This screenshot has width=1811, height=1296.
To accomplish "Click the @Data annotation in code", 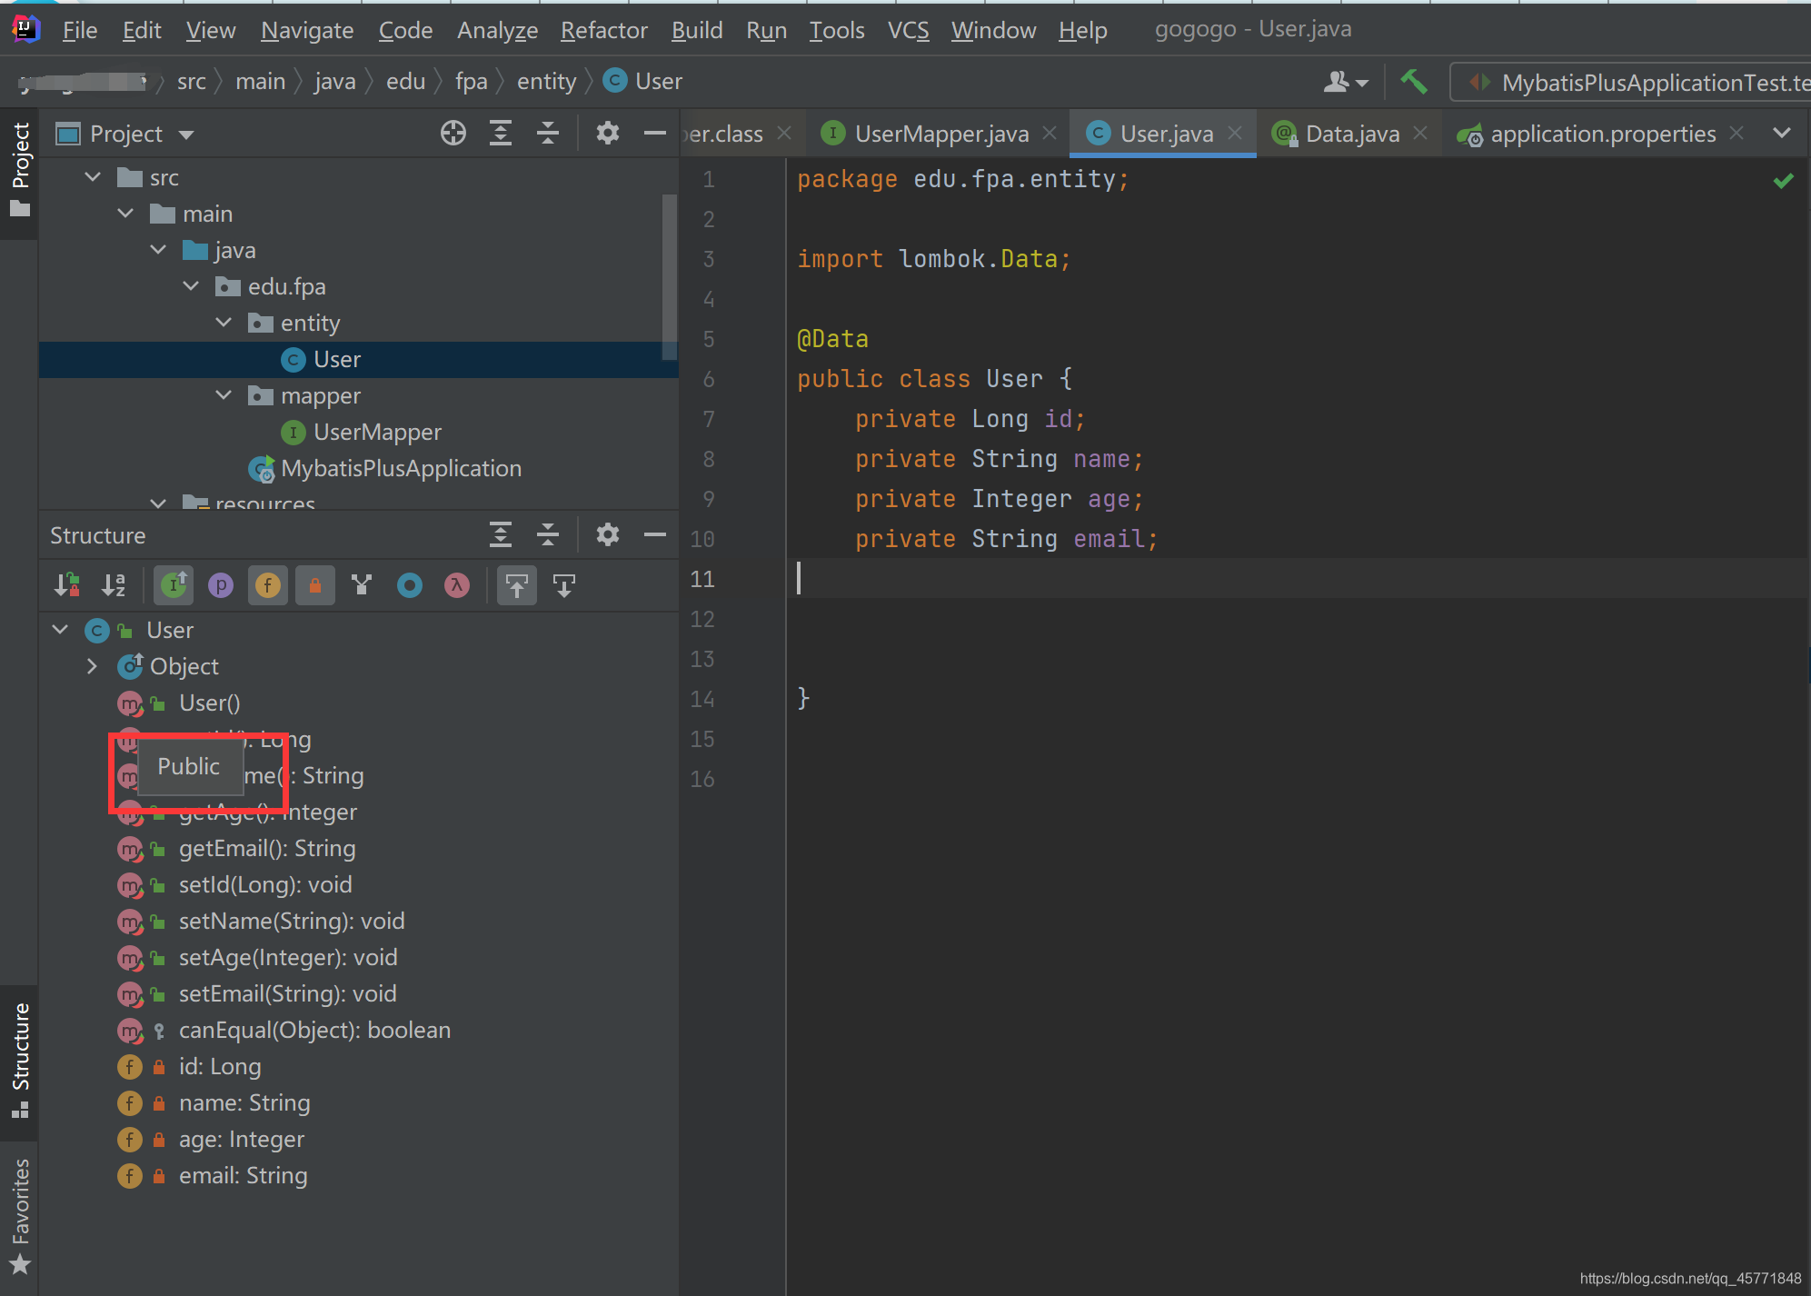I will [x=832, y=339].
